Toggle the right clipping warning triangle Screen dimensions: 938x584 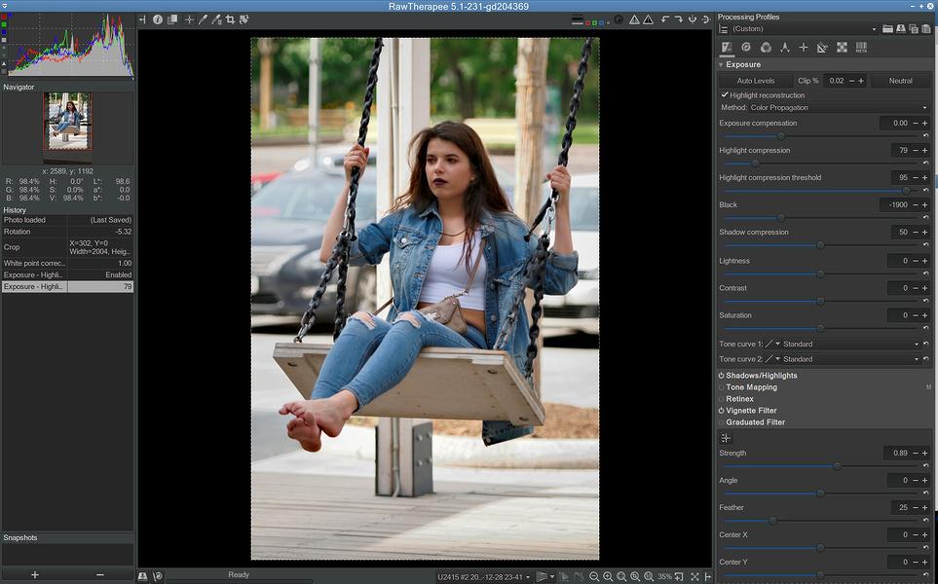(x=648, y=19)
